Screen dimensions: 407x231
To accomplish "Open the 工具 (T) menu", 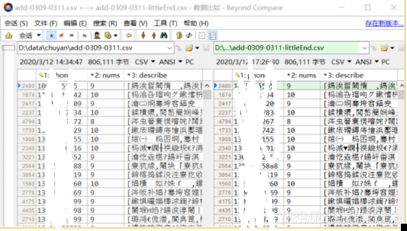I will [x=166, y=23].
